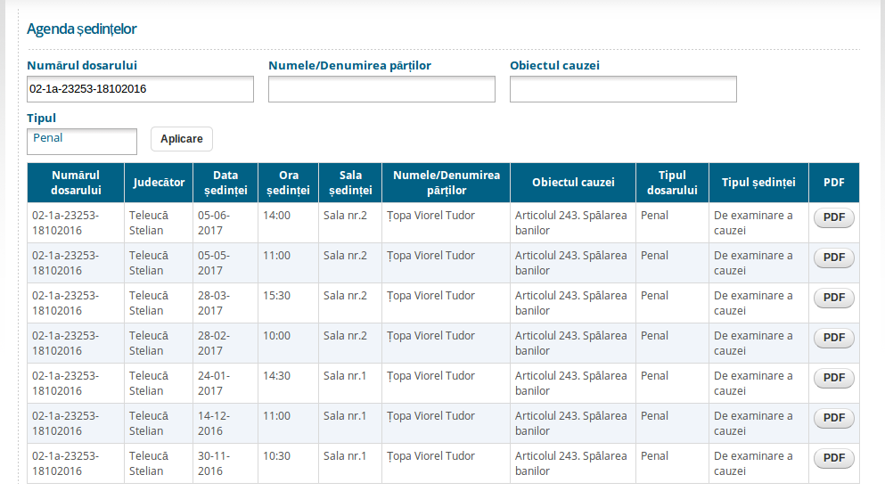Open PDF for the 14-12-2016 hearing
Screen dimensions: 885x491
[x=833, y=418]
